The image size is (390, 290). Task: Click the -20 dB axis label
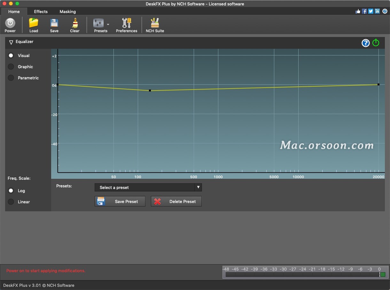pyautogui.click(x=54, y=115)
